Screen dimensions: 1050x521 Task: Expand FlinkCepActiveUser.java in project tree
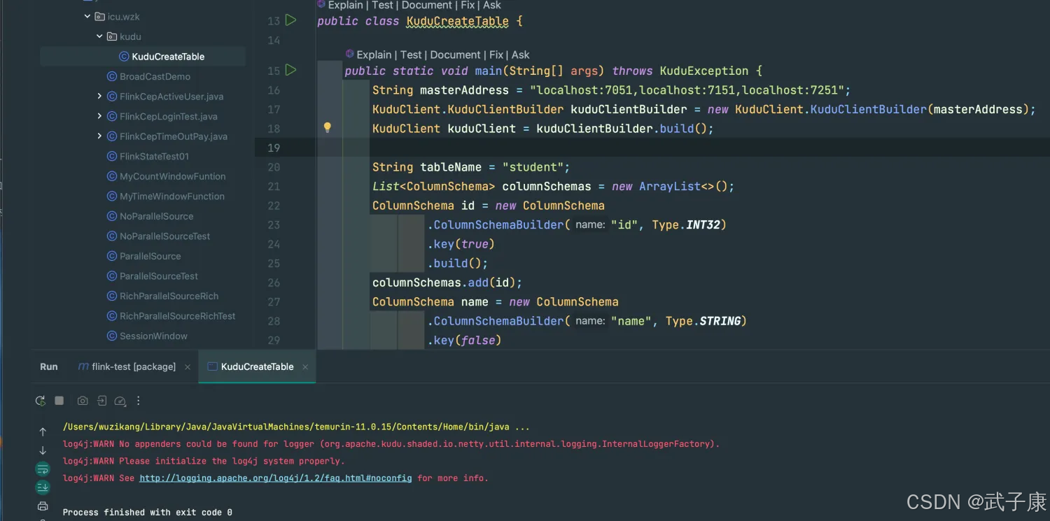[x=100, y=97]
